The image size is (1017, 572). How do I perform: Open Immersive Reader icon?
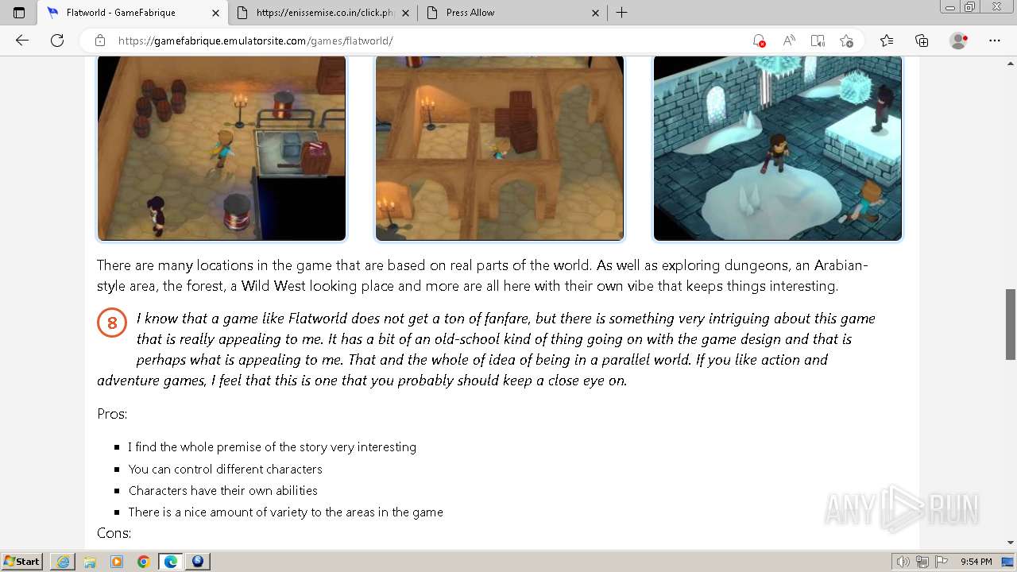(x=818, y=41)
